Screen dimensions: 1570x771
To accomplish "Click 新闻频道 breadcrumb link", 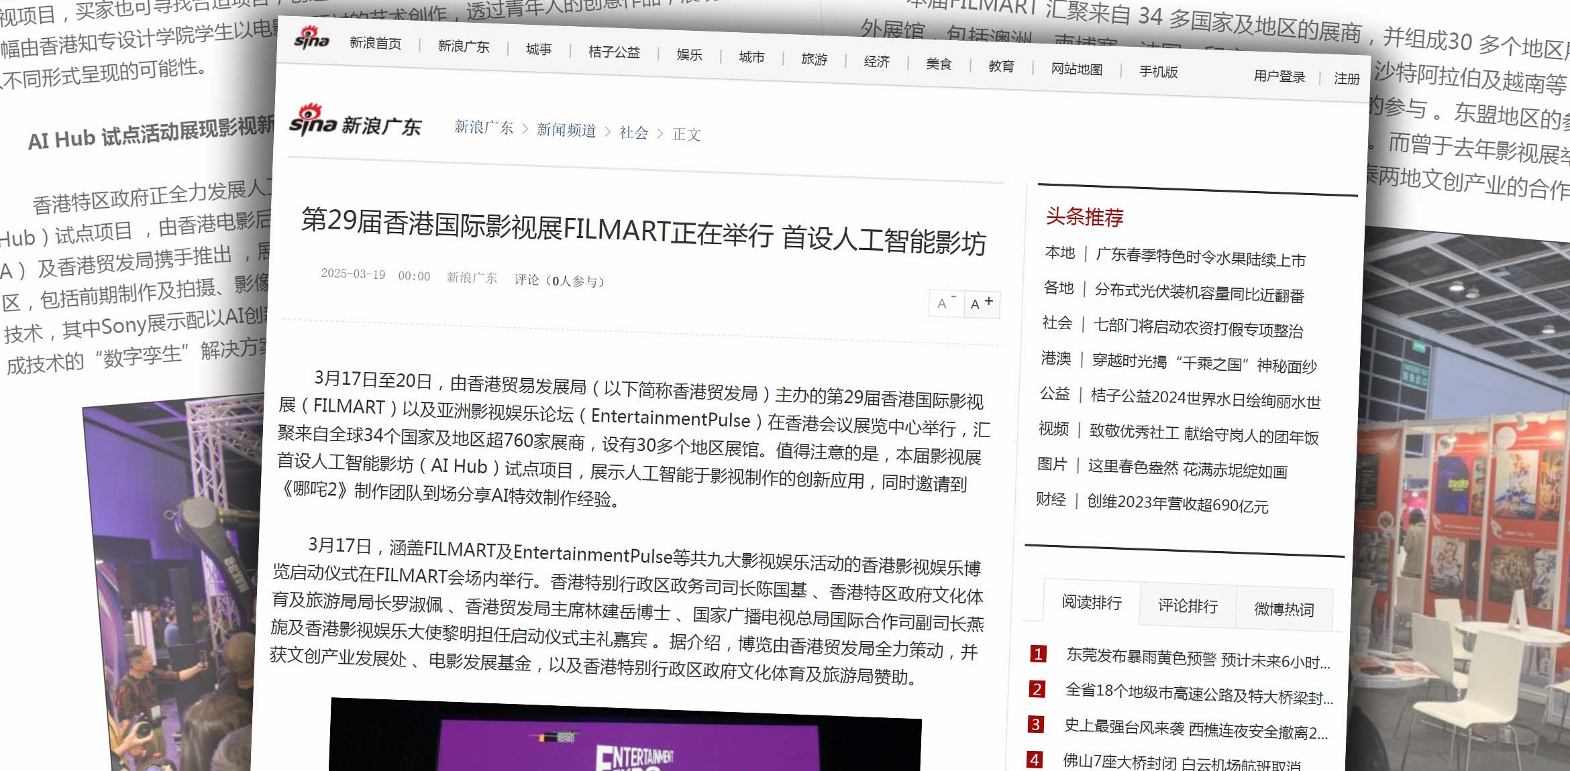I will pyautogui.click(x=566, y=130).
